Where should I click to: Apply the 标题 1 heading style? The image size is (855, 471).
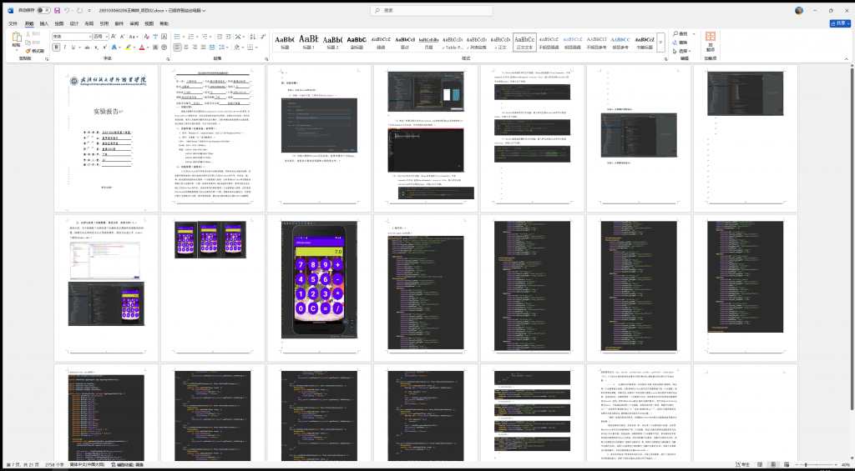[x=309, y=42]
